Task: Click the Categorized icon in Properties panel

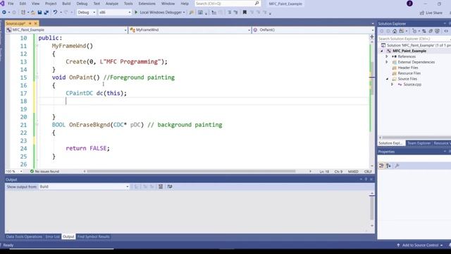Action: (x=381, y=166)
